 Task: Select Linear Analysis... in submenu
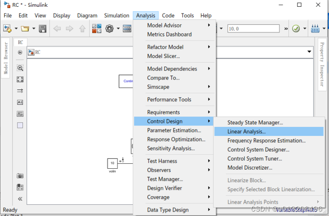(269, 131)
